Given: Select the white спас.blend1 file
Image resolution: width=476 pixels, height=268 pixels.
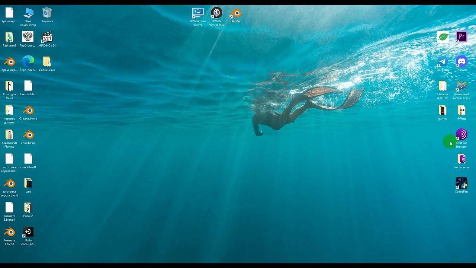Looking at the screenshot, I should pyautogui.click(x=28, y=159).
